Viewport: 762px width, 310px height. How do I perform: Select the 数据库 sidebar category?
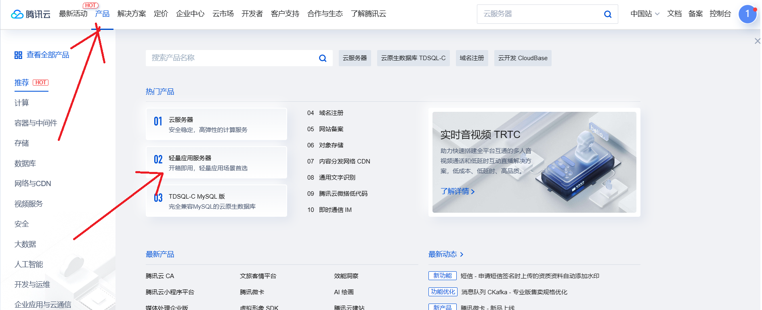25,163
